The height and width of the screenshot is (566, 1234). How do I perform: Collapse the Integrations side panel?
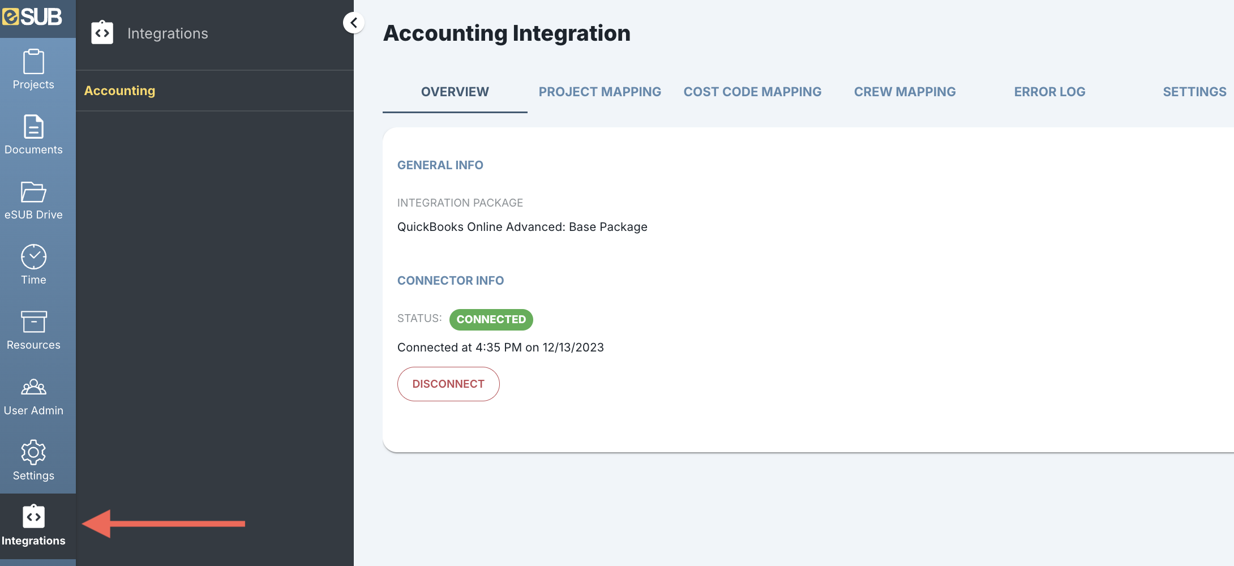354,23
